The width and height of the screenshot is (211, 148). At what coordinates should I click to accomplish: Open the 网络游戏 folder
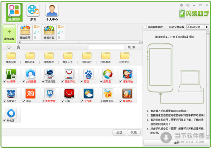point(105,58)
